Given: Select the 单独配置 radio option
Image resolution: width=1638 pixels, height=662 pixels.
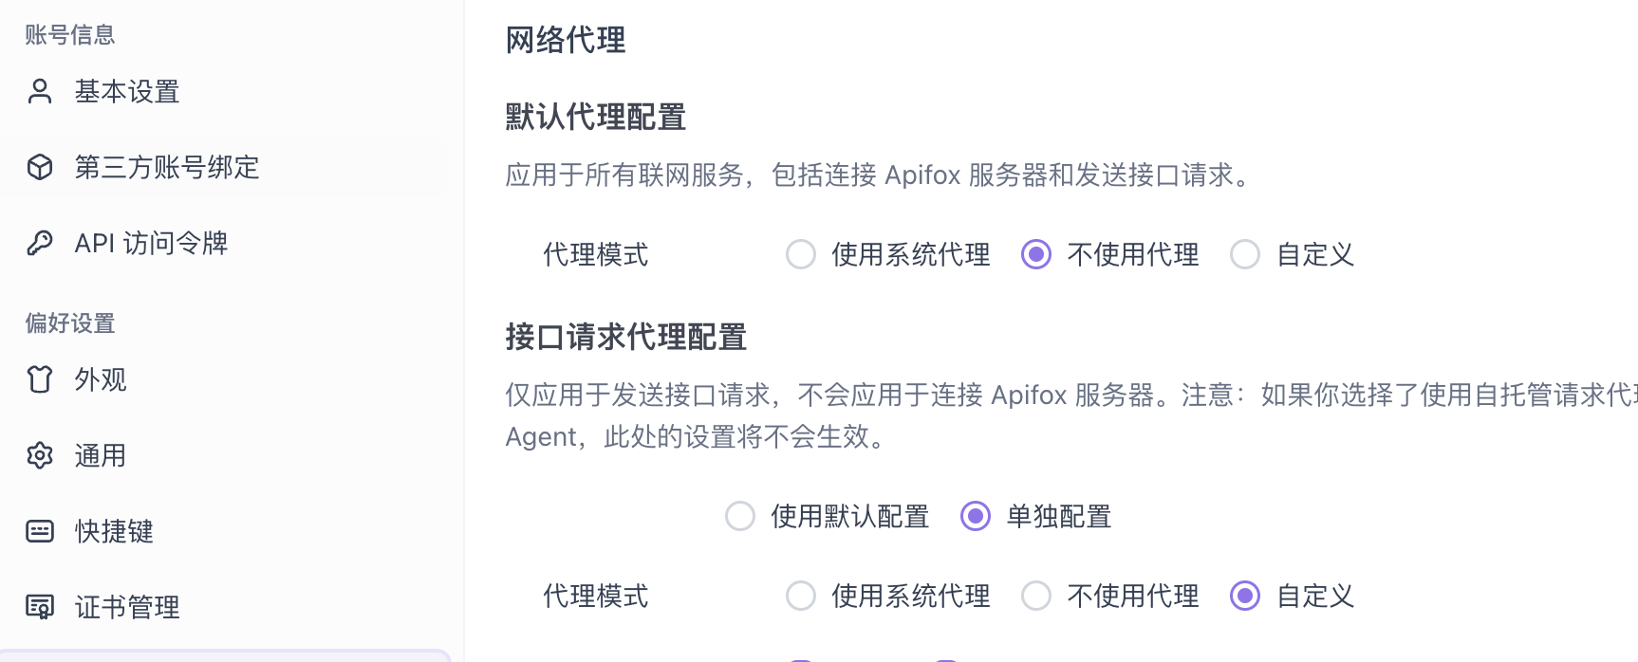Looking at the screenshot, I should click(x=976, y=516).
